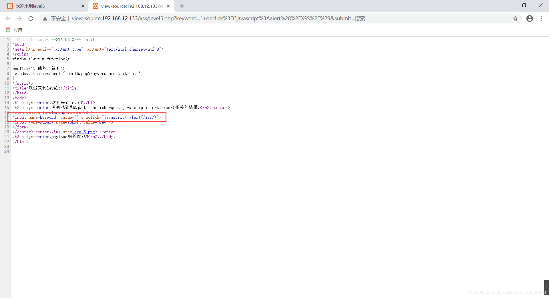Open the level5.png link in the source
This screenshot has height=298, width=549.
pyautogui.click(x=83, y=132)
